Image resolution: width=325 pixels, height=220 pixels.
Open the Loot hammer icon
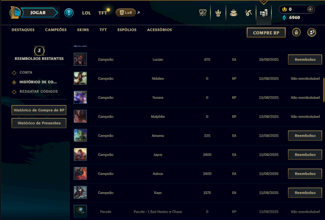pyautogui.click(x=248, y=13)
